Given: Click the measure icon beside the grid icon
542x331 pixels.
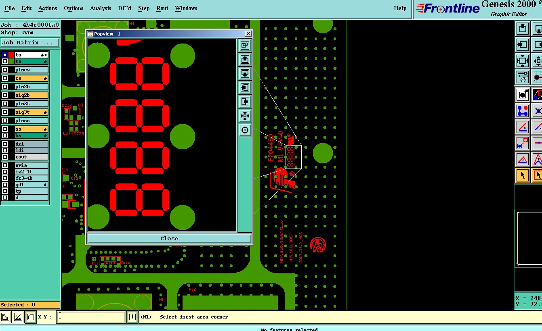Looking at the screenshot, I should [18, 317].
